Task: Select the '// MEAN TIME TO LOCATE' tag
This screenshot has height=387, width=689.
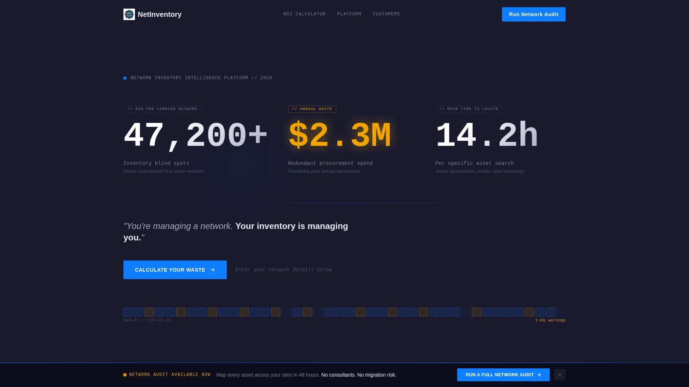Action: [469, 109]
